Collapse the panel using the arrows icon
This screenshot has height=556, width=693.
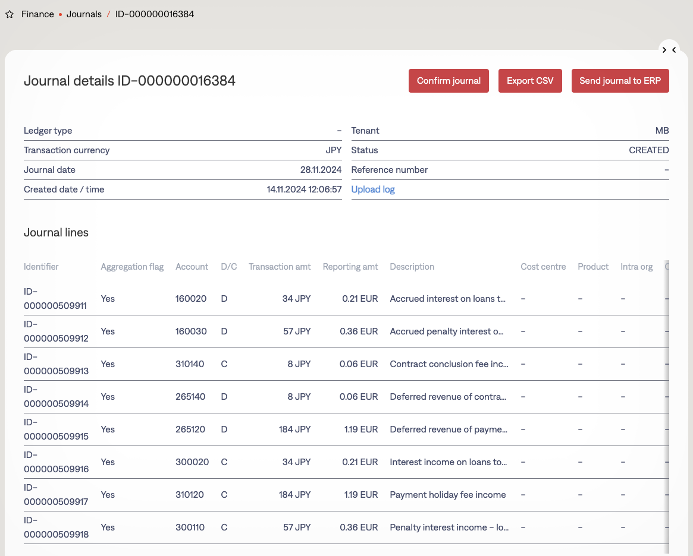[x=669, y=50]
